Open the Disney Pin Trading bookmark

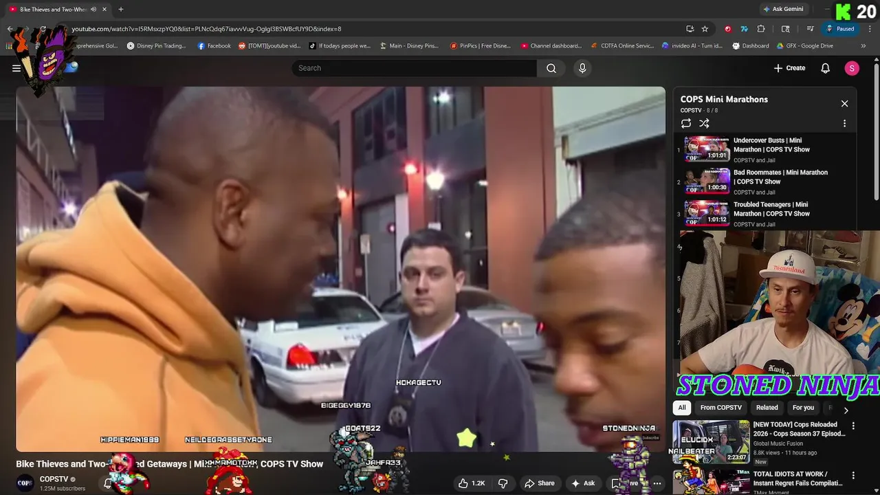[x=156, y=46]
